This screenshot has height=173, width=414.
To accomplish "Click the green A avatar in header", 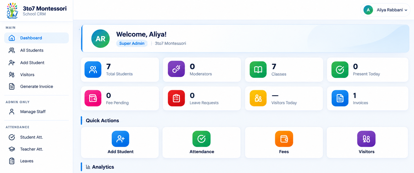I will click(x=368, y=10).
